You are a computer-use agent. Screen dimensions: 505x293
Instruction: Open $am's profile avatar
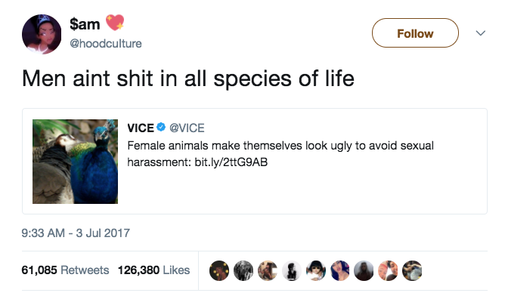click(42, 34)
